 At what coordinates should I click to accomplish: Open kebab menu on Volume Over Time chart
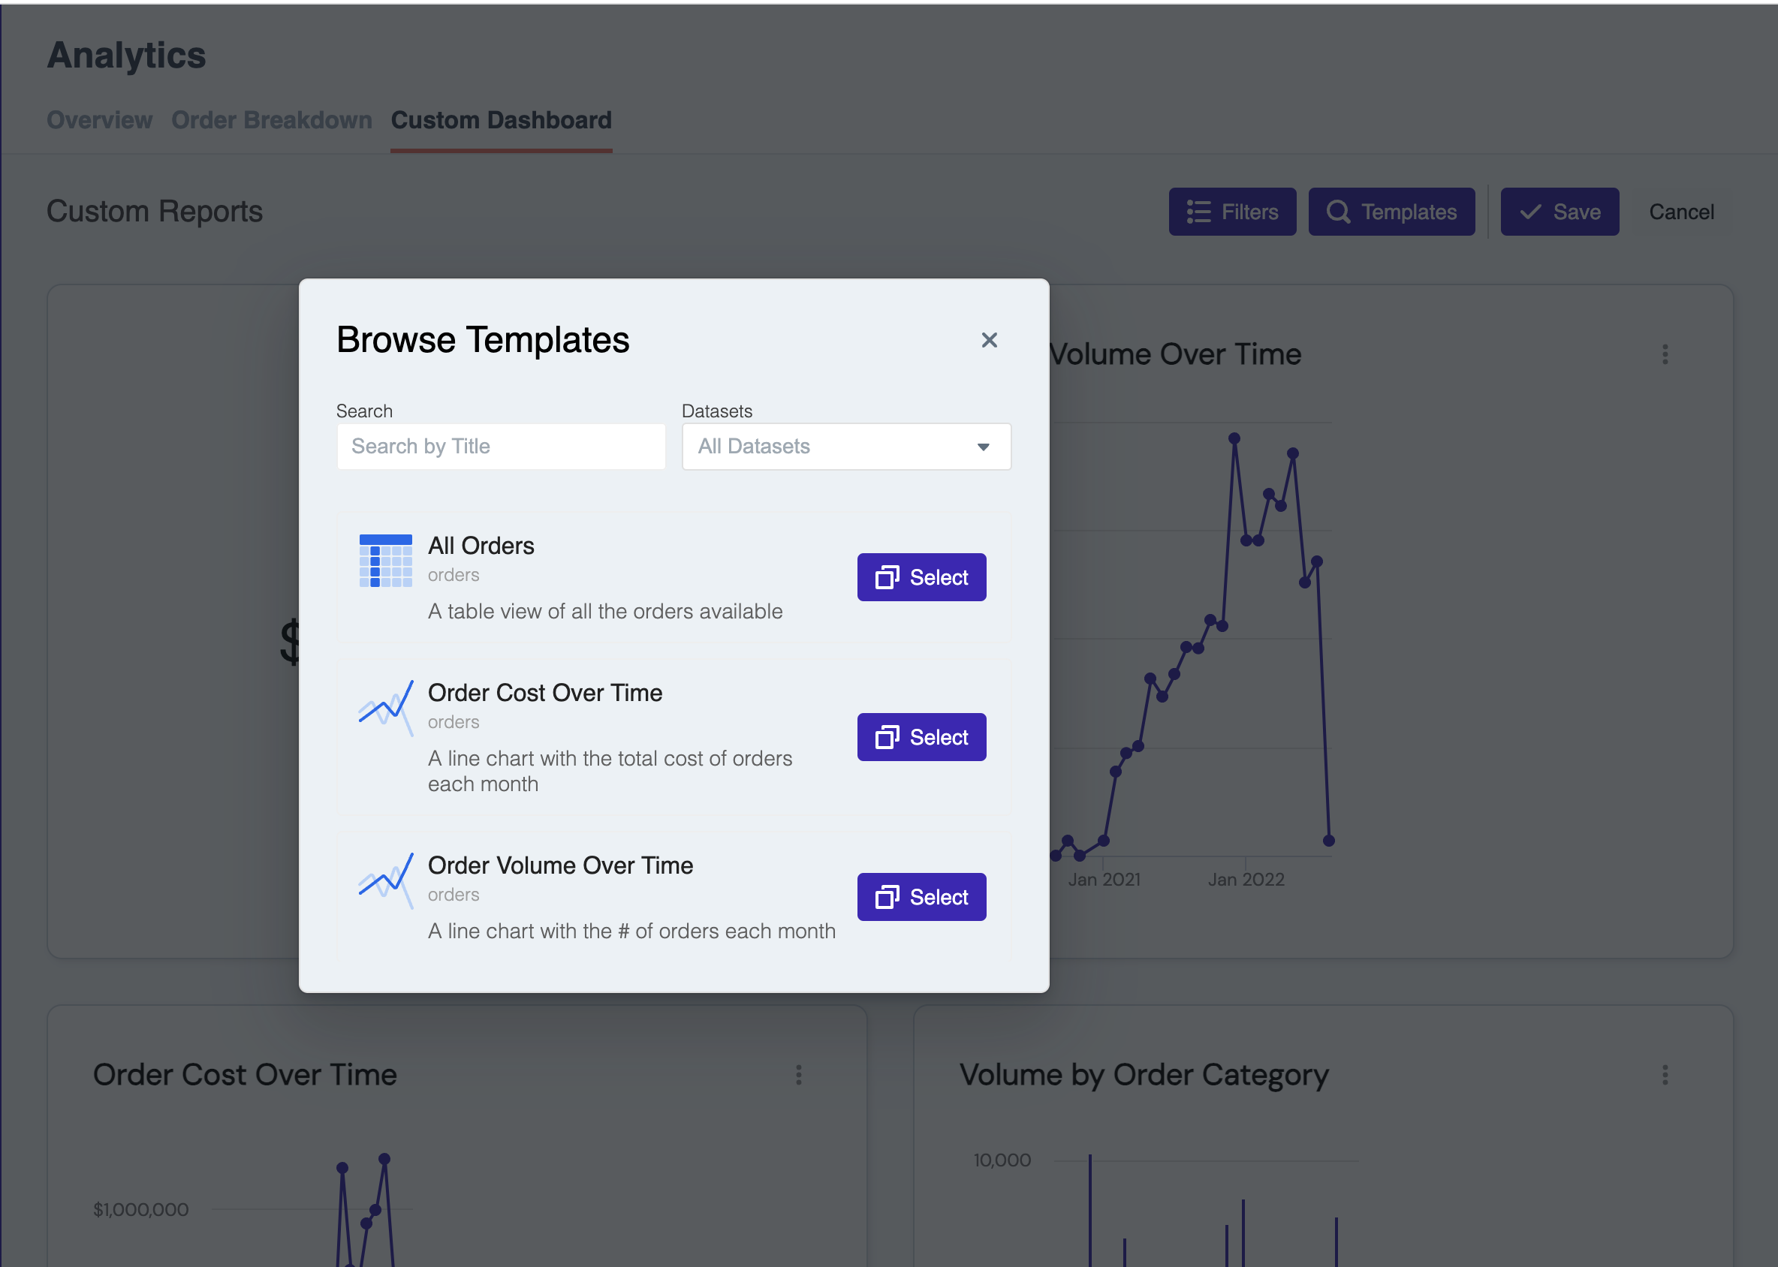(x=1664, y=354)
